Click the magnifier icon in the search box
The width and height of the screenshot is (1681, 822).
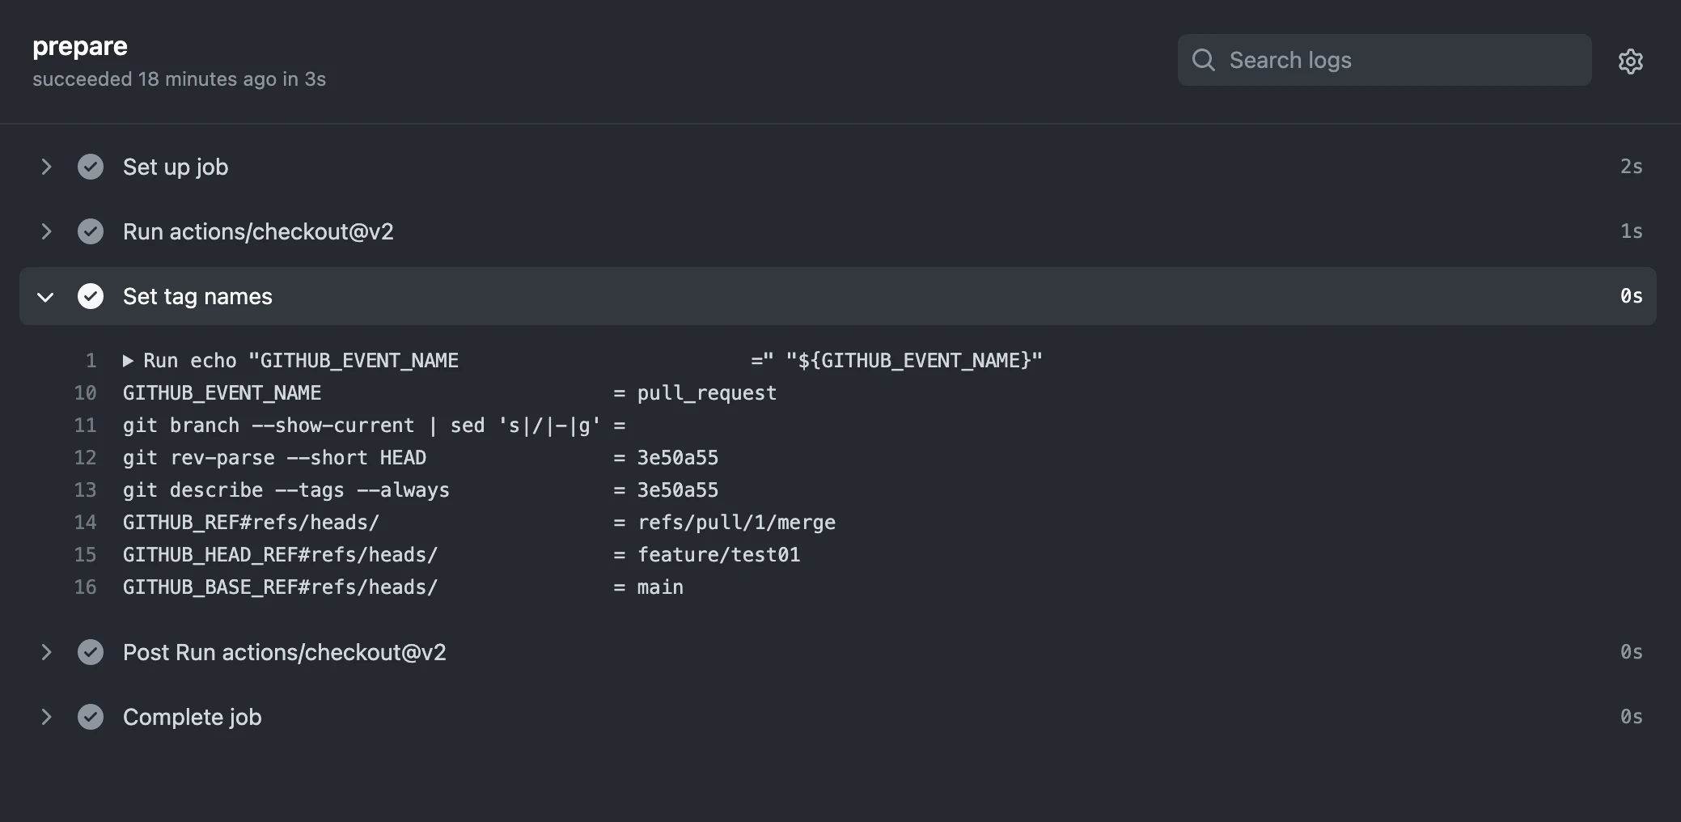click(x=1204, y=60)
